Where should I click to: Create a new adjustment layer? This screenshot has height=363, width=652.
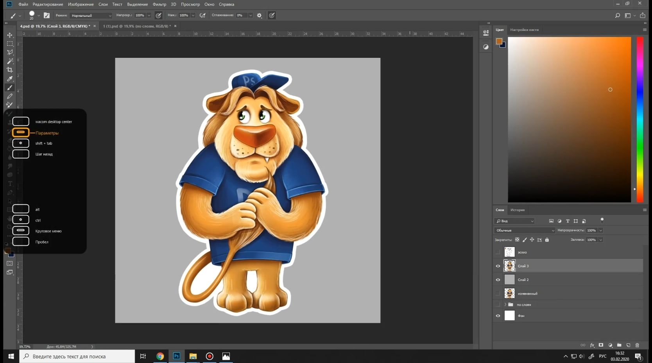[x=610, y=345]
